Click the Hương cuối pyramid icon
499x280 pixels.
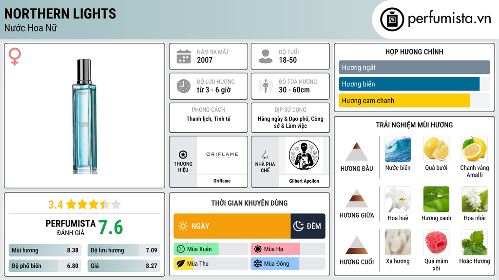click(357, 245)
